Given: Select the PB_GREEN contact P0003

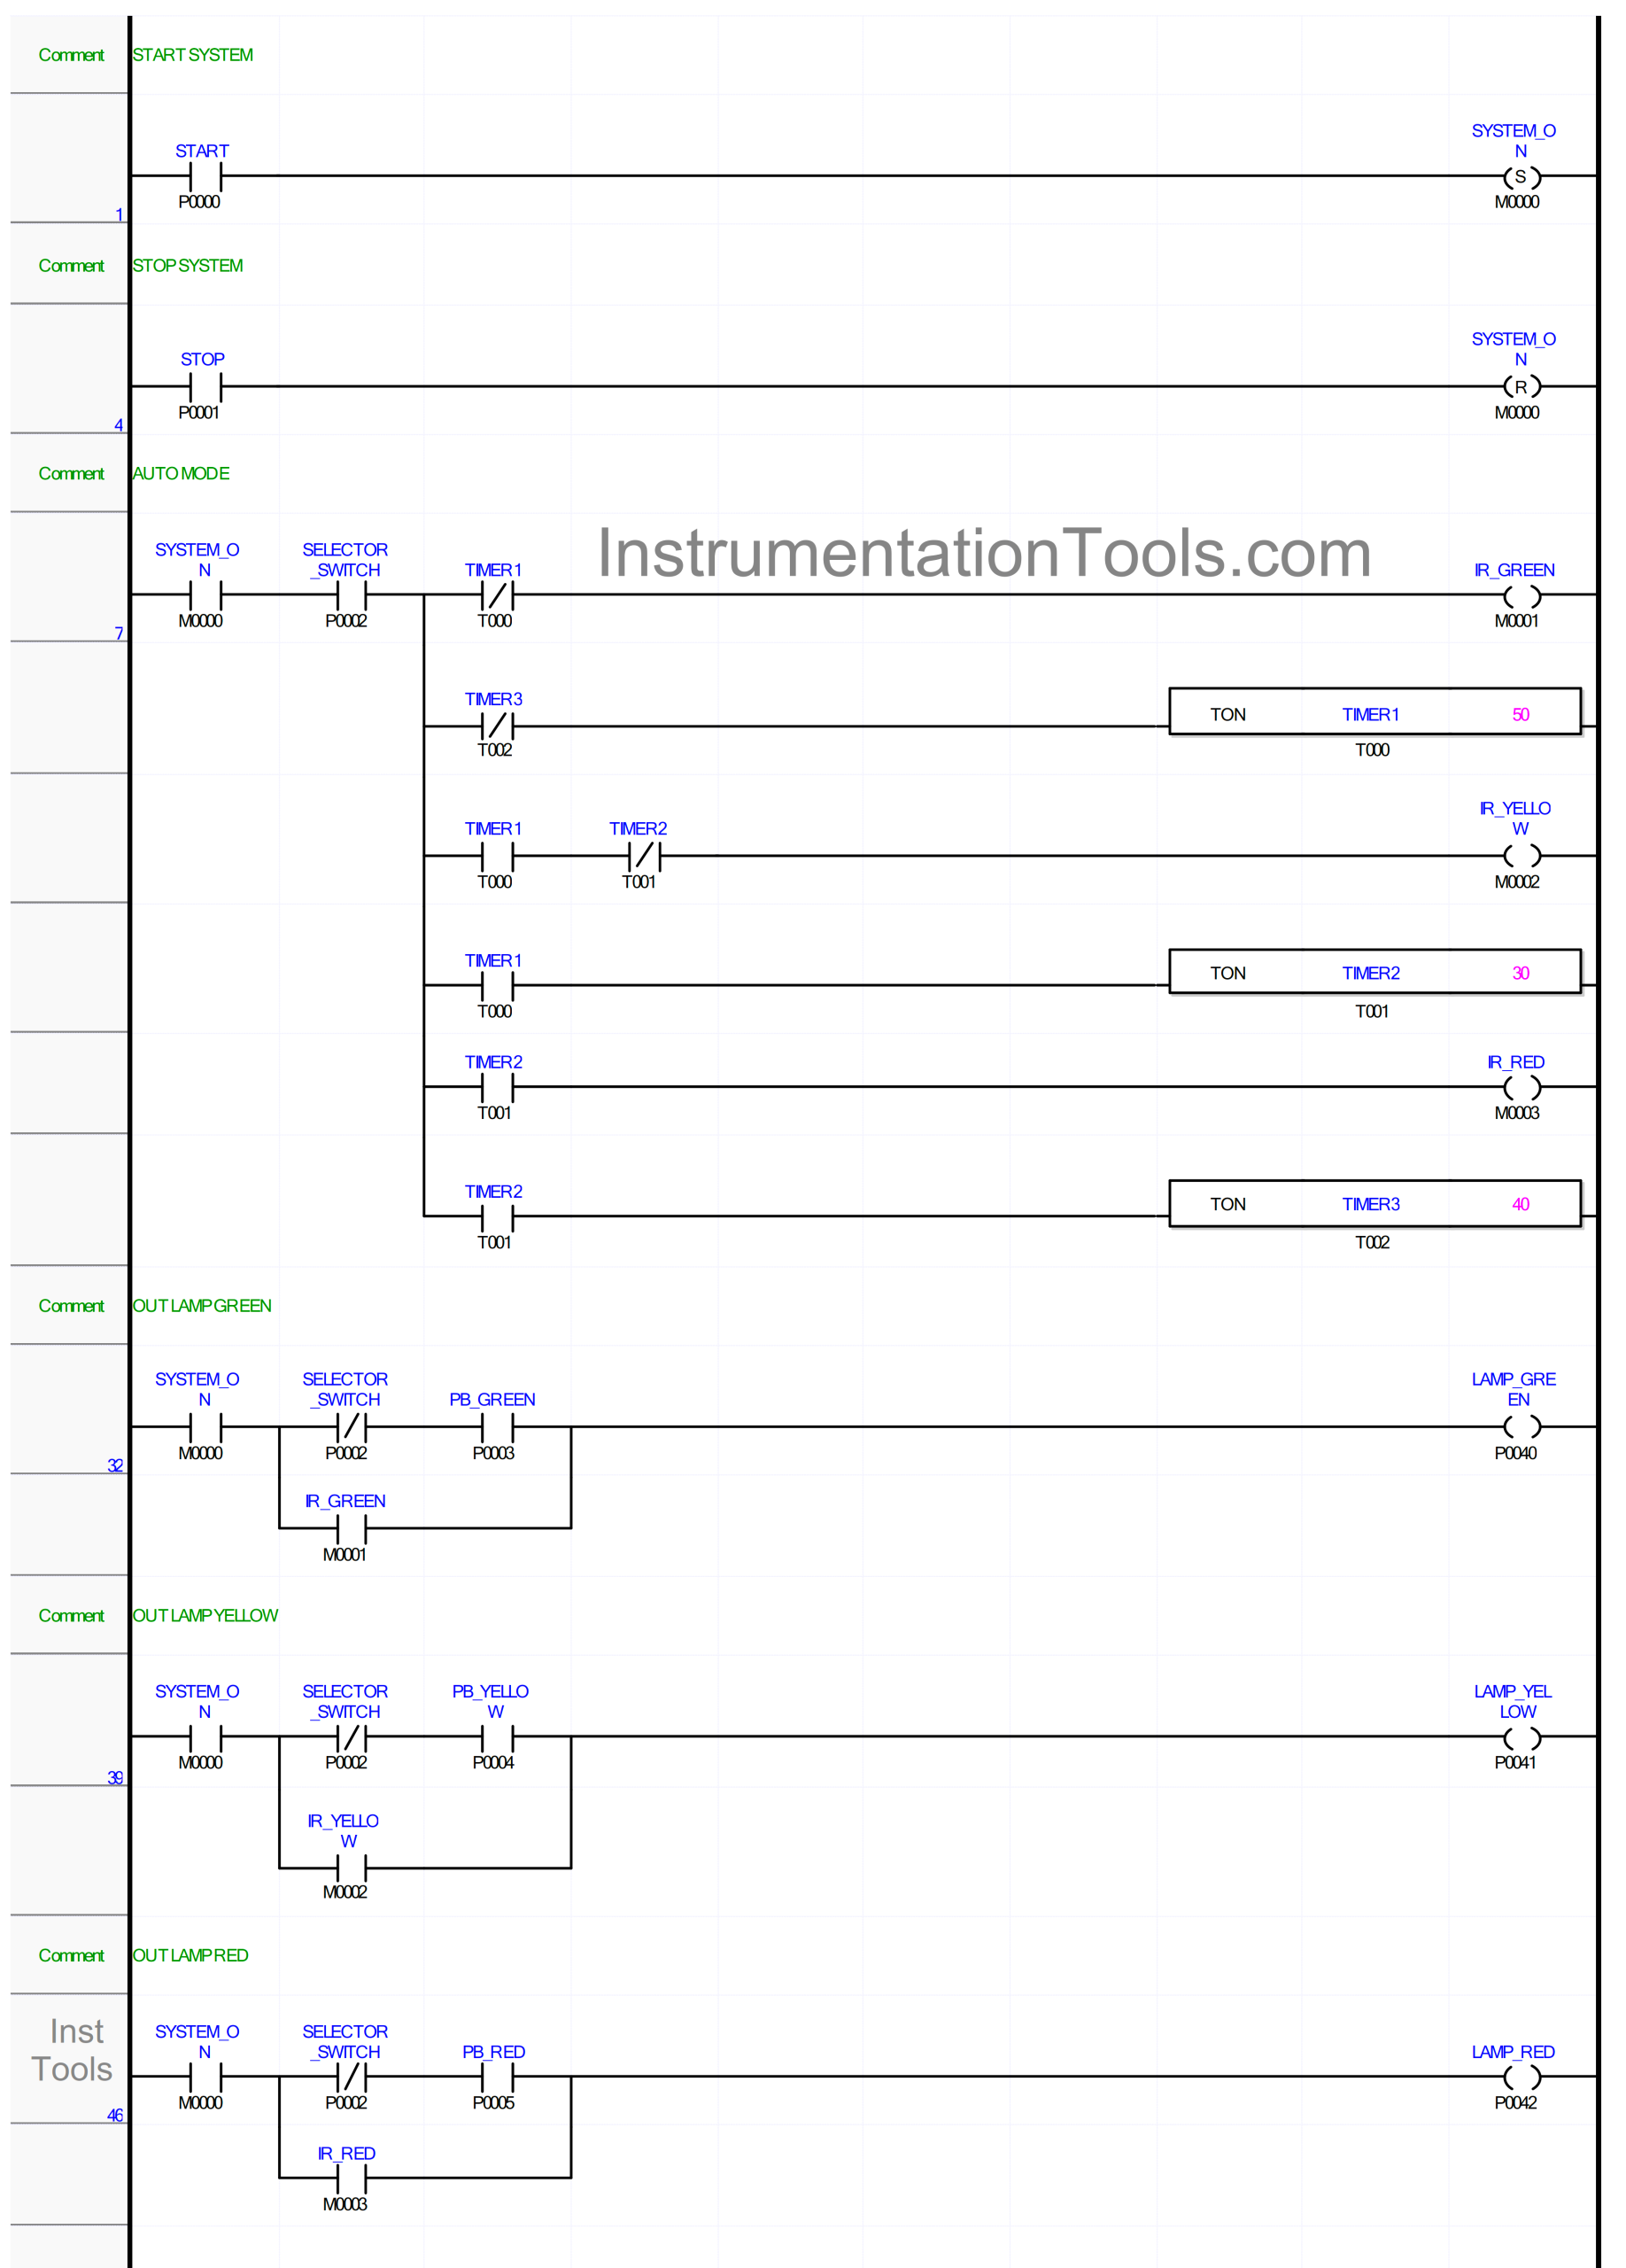Looking at the screenshot, I should 497,1427.
